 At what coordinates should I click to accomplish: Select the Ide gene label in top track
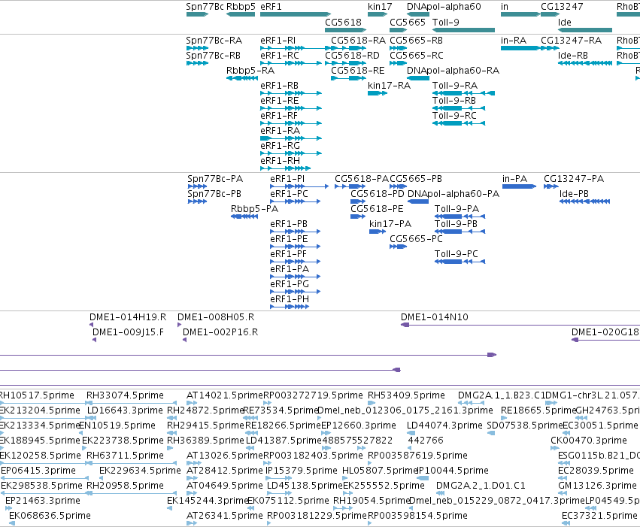(565, 22)
